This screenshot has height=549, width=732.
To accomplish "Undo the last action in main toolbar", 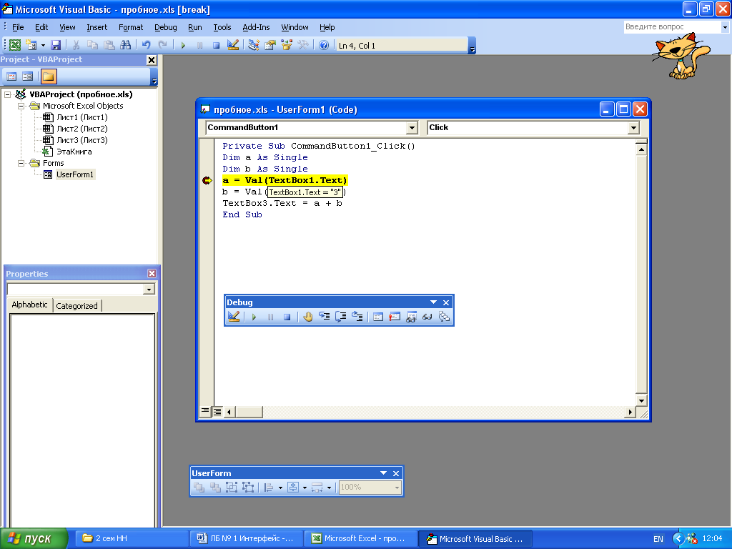I will 146,45.
